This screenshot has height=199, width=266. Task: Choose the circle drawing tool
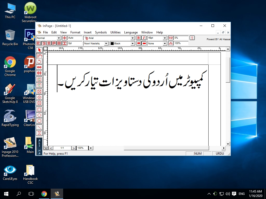pyautogui.click(x=39, y=115)
